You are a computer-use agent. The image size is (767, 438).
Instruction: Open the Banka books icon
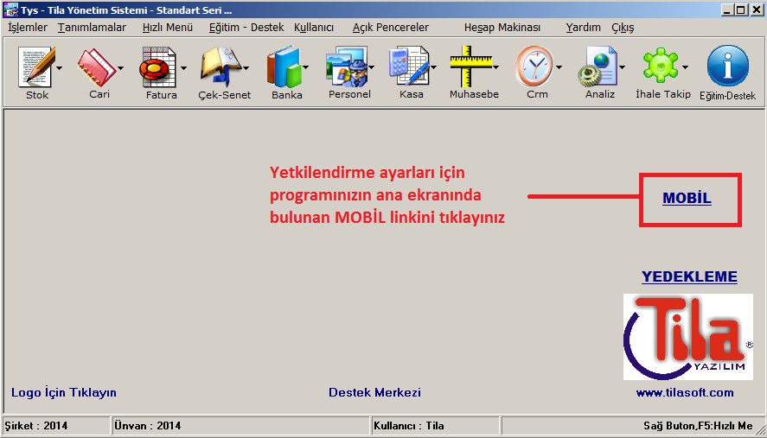[x=284, y=67]
